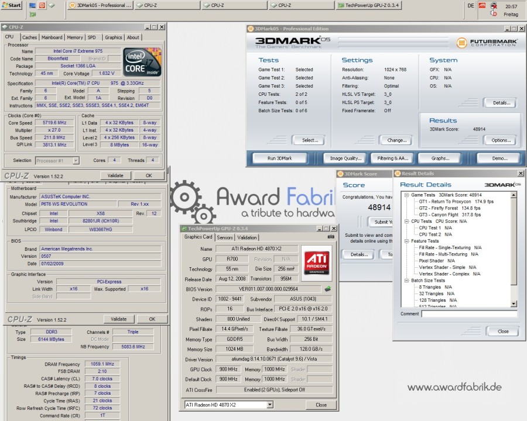Open the Validation tab in GPU-Z
527x421 pixels.
pos(247,237)
